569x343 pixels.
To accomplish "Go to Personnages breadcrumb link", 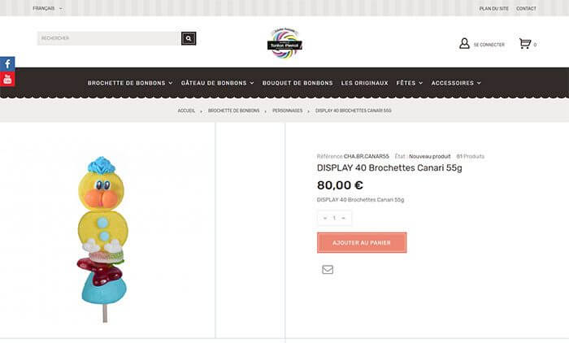I will point(288,111).
